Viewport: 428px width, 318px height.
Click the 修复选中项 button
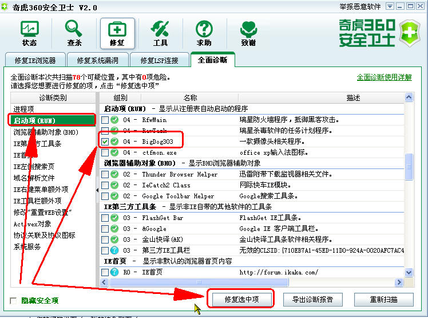[x=241, y=300]
